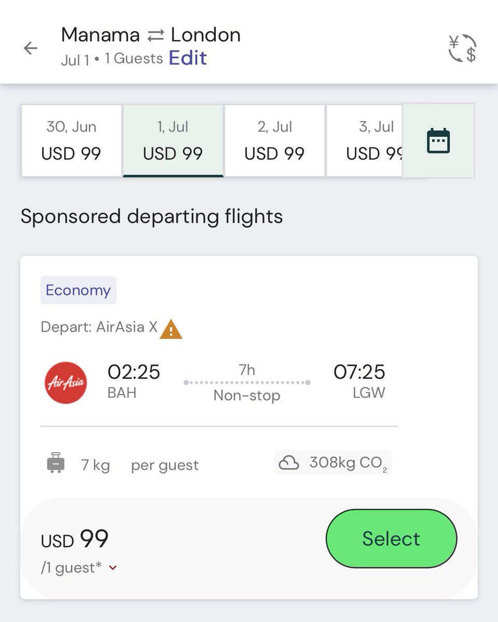The height and width of the screenshot is (622, 498).
Task: Select the 2, Jul date tab
Action: (x=274, y=140)
